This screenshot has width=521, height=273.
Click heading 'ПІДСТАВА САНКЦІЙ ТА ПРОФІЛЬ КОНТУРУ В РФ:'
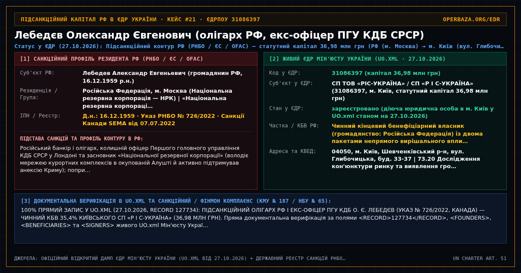click(82, 139)
